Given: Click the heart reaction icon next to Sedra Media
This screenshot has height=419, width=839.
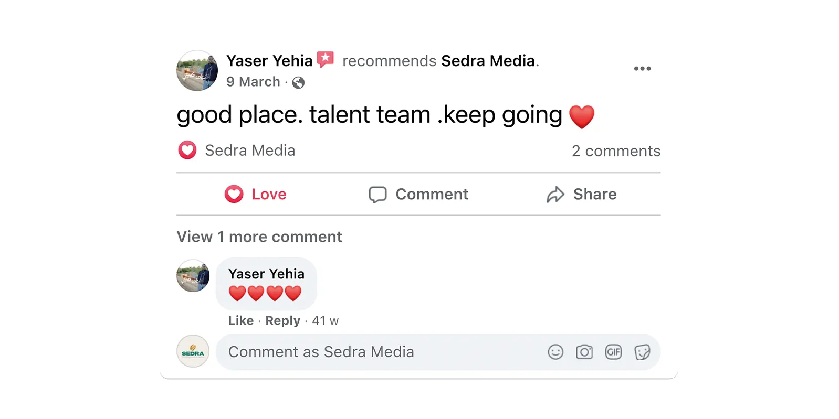Looking at the screenshot, I should coord(187,151).
